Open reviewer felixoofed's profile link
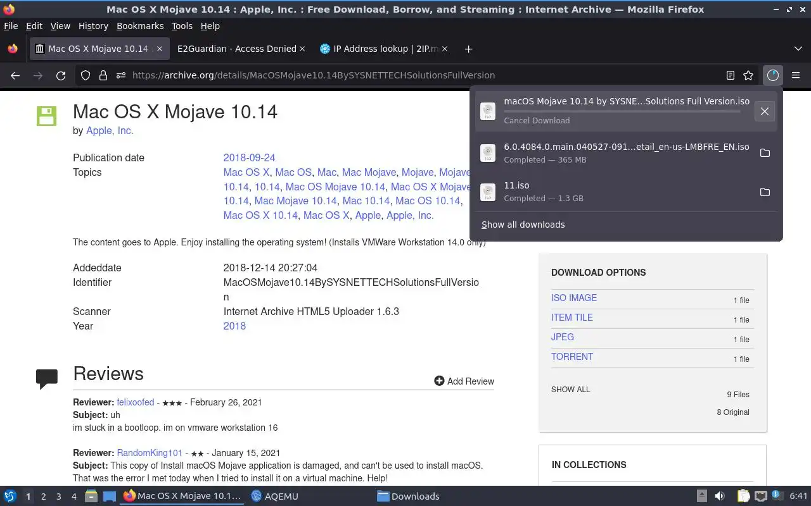Viewport: 811px width, 506px height. tap(136, 402)
